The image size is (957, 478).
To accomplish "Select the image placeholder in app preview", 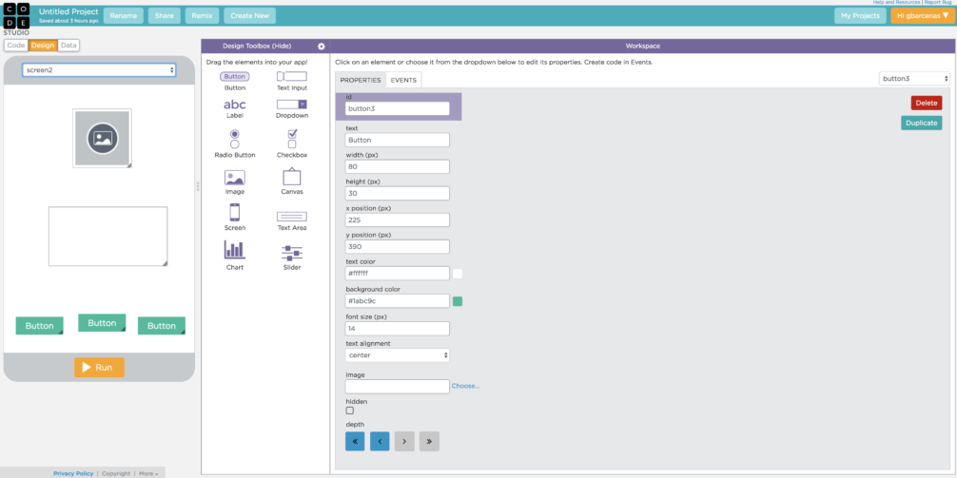I will [x=102, y=138].
